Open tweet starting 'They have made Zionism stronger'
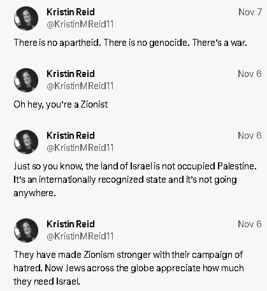 129,268
